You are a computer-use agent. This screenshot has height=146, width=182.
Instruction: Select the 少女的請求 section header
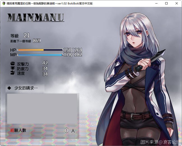[26, 88]
